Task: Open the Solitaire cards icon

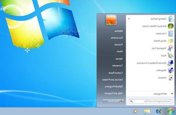Action: tap(171, 78)
